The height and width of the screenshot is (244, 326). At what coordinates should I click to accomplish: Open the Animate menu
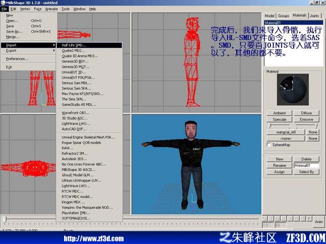tap(51, 9)
